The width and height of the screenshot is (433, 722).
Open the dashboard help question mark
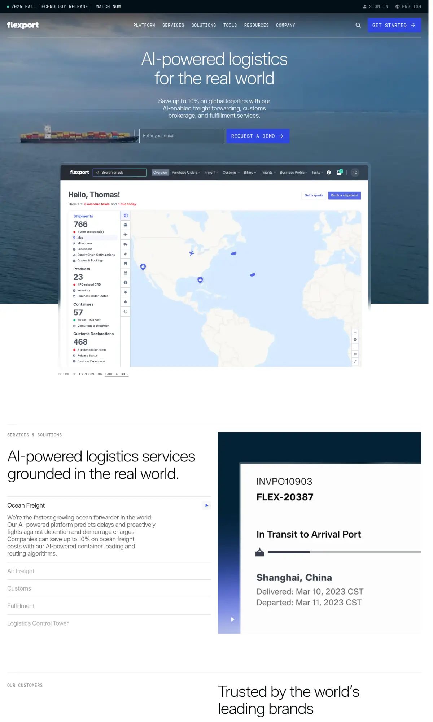(x=329, y=173)
